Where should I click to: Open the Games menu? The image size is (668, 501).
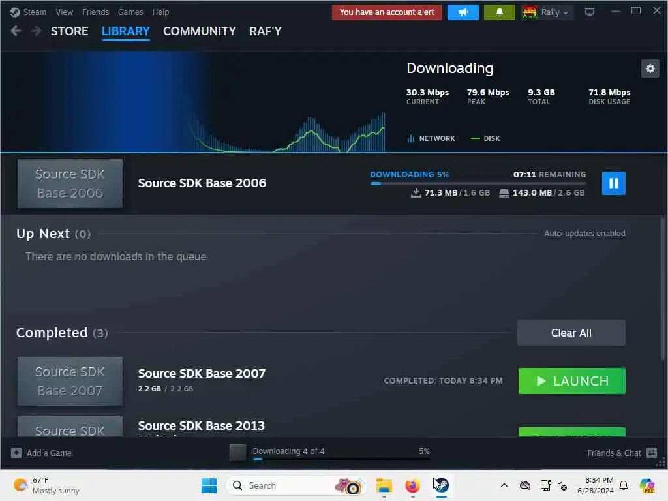pos(130,12)
